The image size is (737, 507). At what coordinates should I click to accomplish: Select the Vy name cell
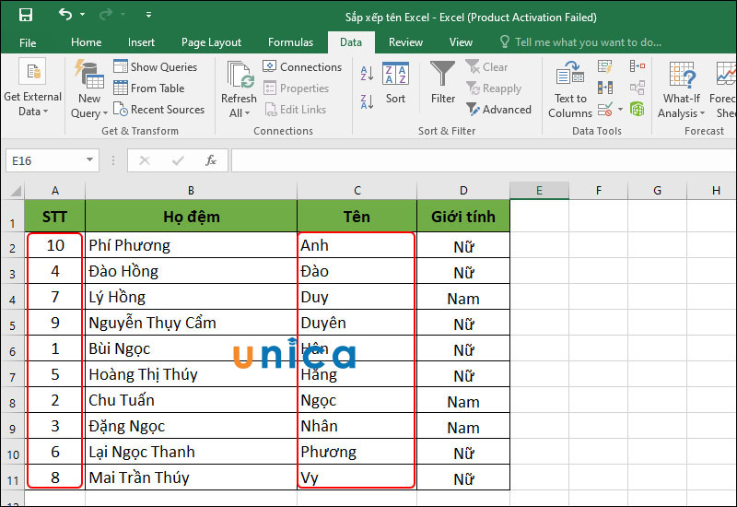[357, 478]
